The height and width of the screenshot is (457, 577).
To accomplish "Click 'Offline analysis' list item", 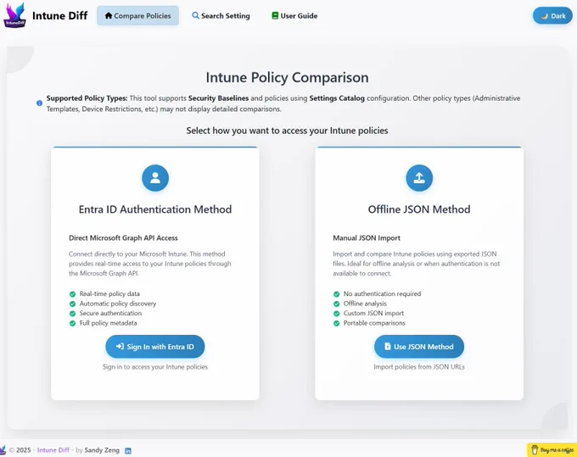I will tap(365, 304).
